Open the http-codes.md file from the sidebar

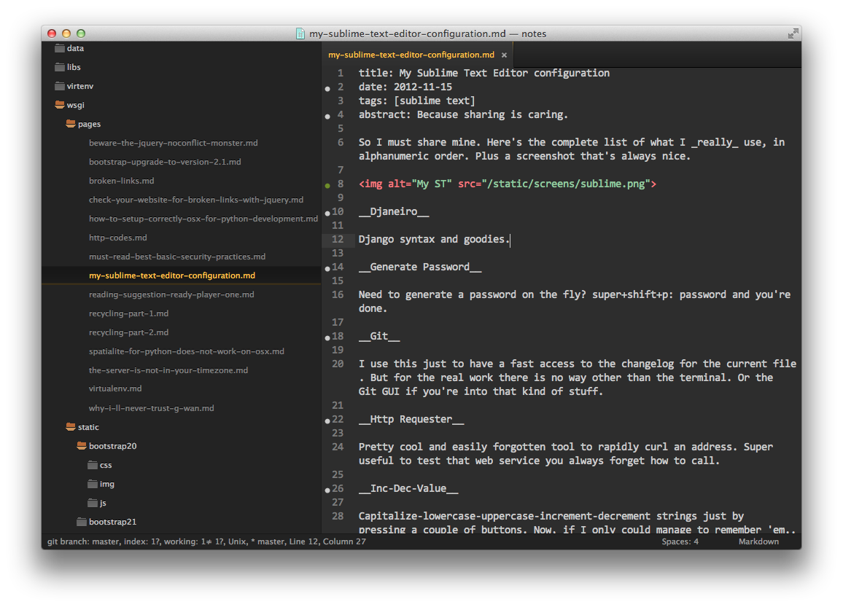pos(117,238)
